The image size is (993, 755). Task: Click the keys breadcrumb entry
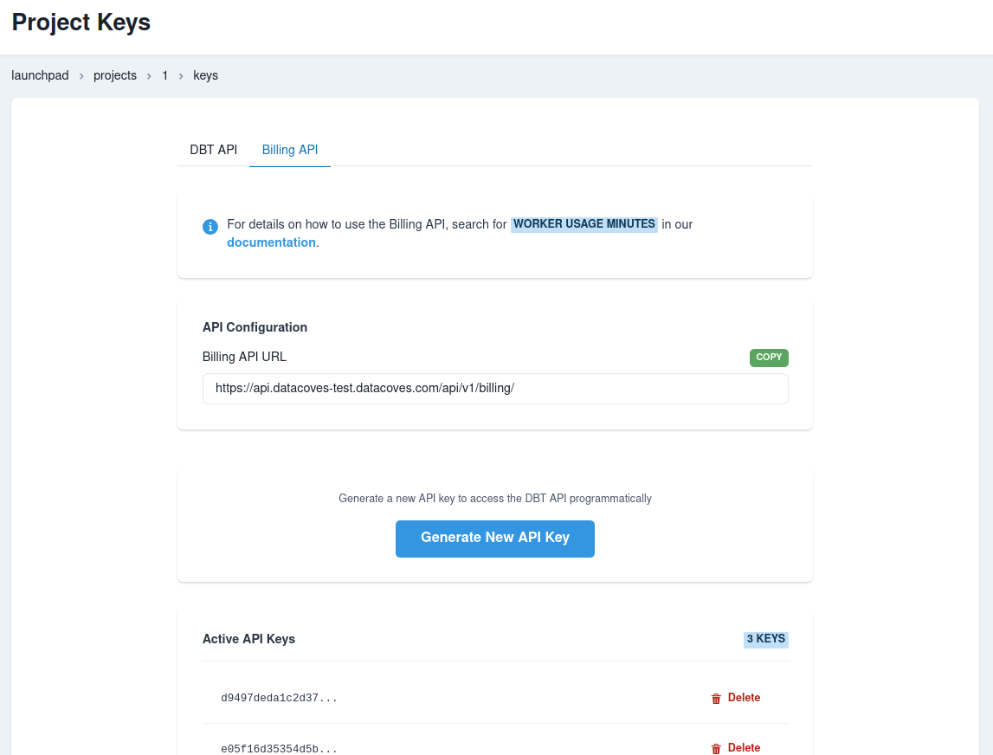[x=205, y=75]
